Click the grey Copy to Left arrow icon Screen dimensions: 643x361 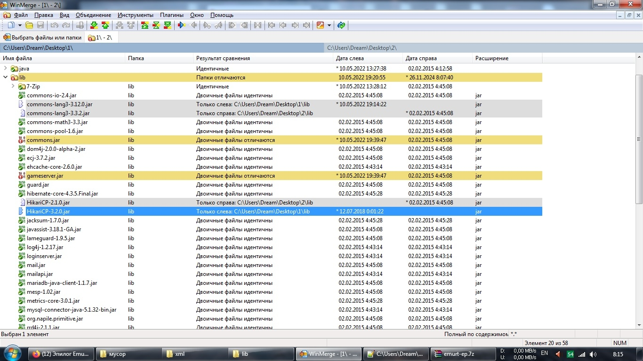193,25
